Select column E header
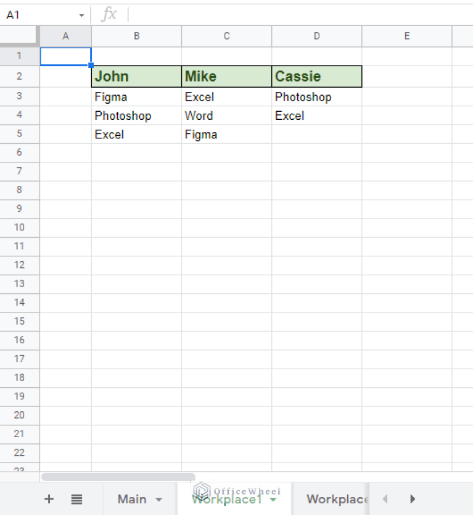Screen dimensions: 473x515 tap(406, 36)
